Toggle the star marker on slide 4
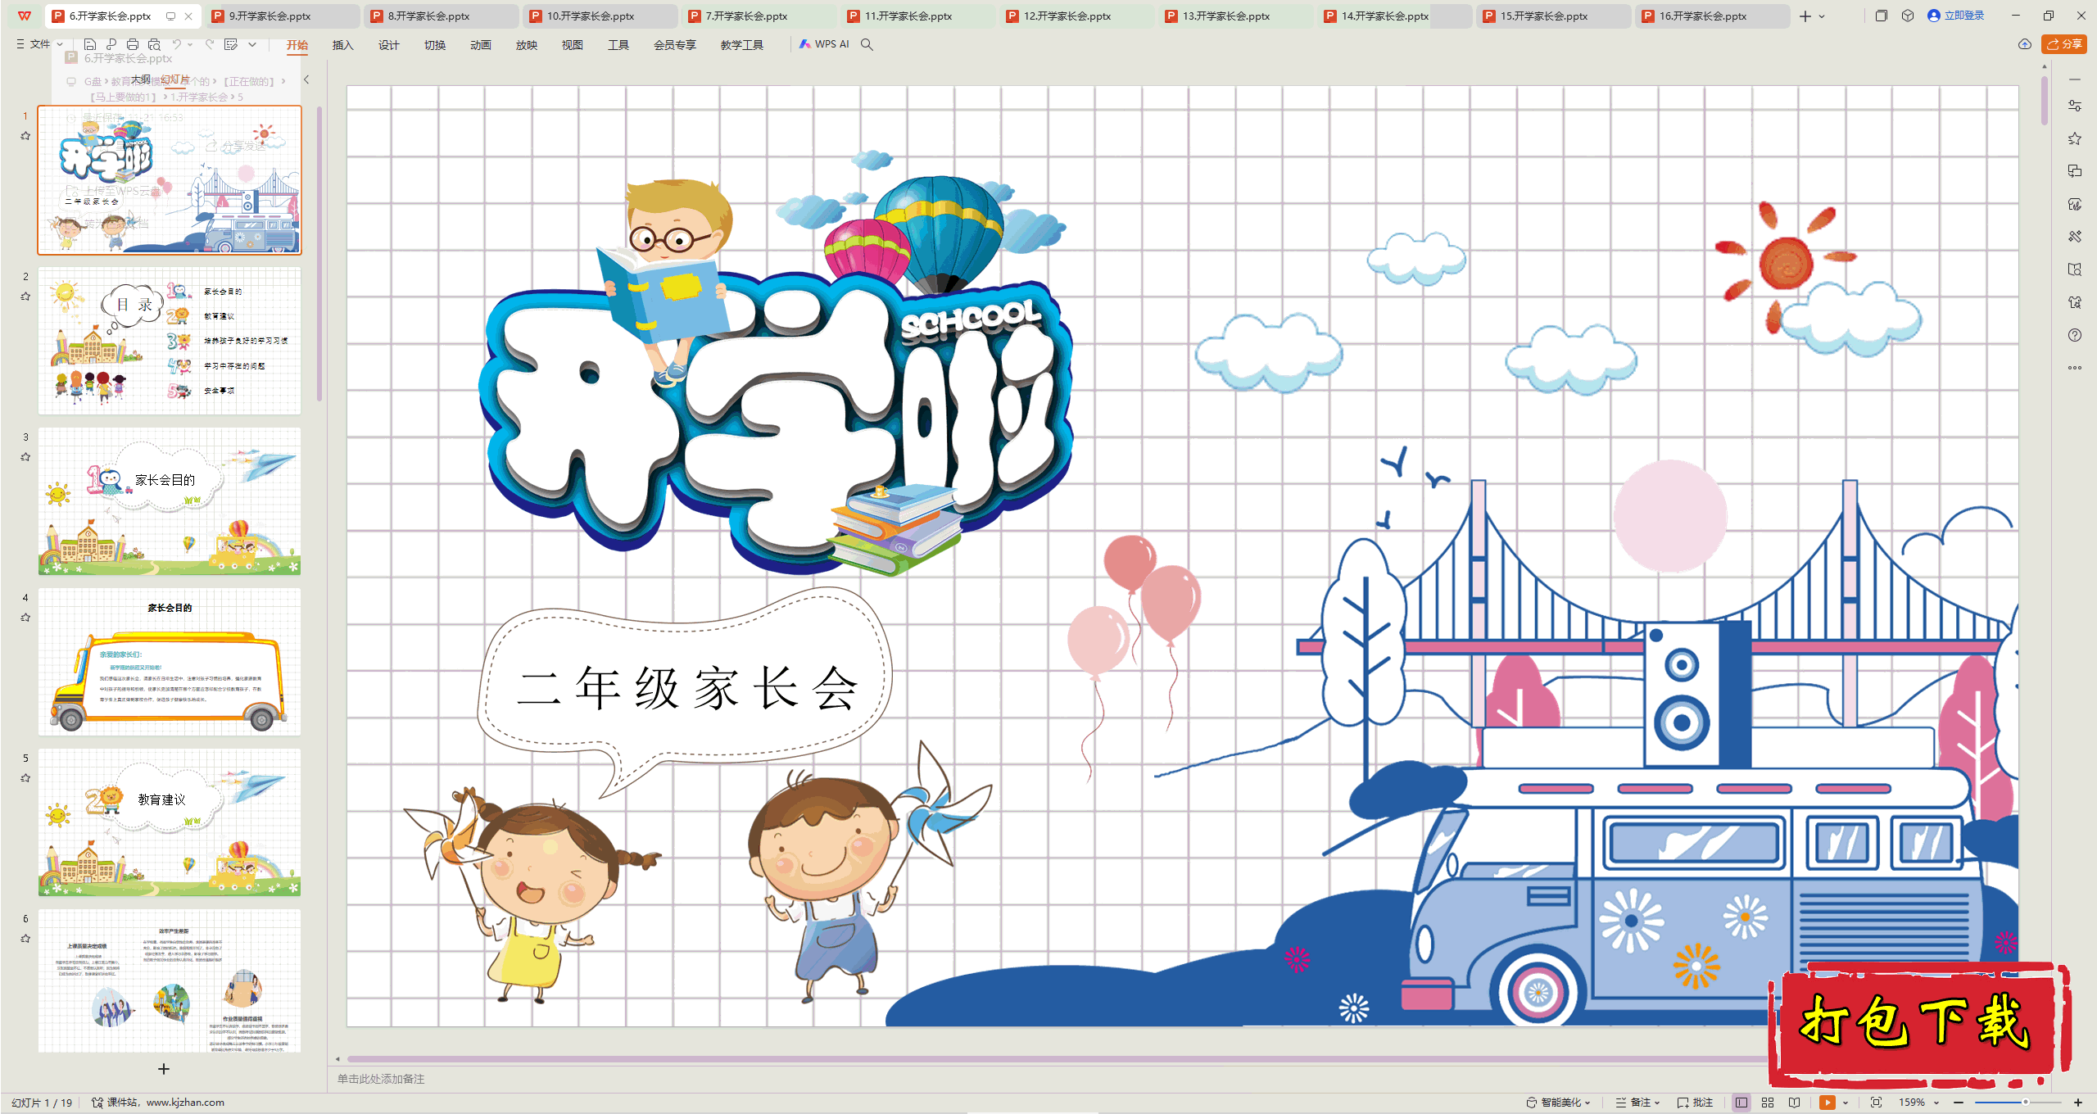The image size is (2097, 1114). click(25, 618)
